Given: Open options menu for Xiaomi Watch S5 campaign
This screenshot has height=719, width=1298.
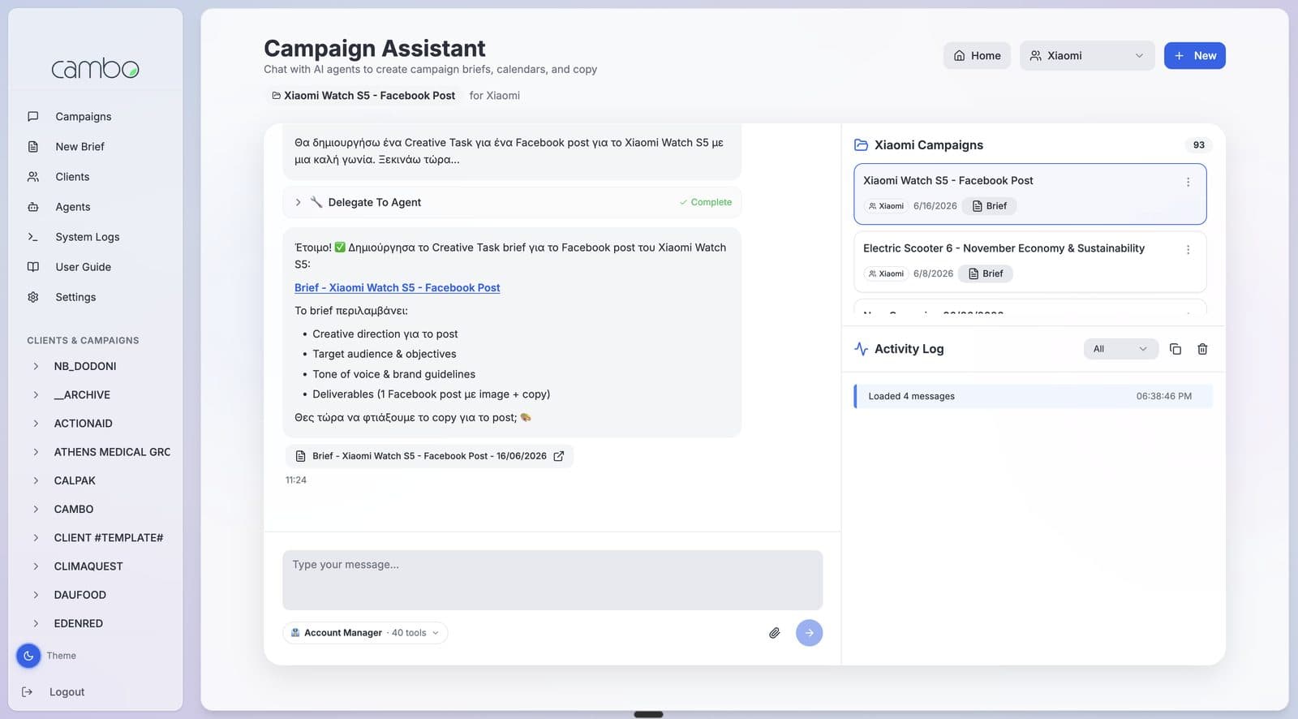Looking at the screenshot, I should [1188, 183].
